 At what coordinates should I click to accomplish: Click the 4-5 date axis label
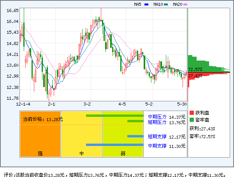[x=122, y=104]
